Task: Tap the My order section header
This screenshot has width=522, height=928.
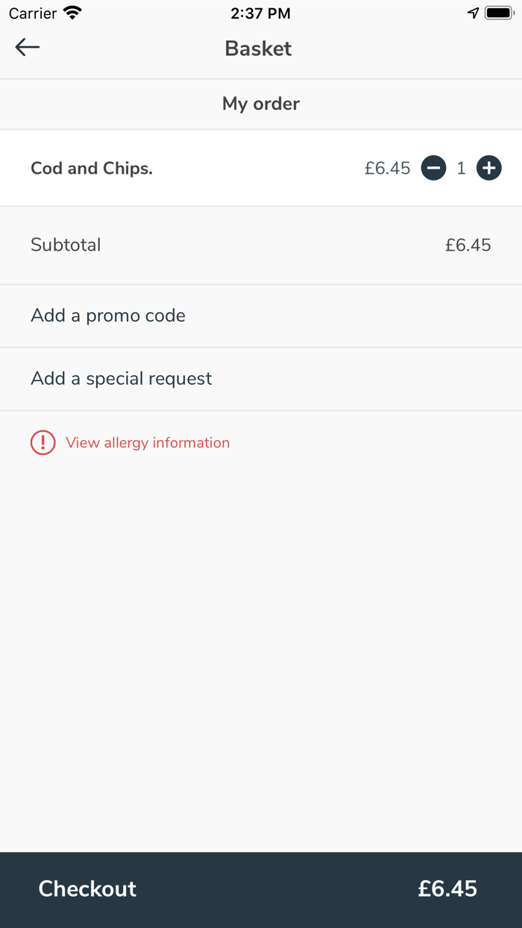Action: coord(261,104)
